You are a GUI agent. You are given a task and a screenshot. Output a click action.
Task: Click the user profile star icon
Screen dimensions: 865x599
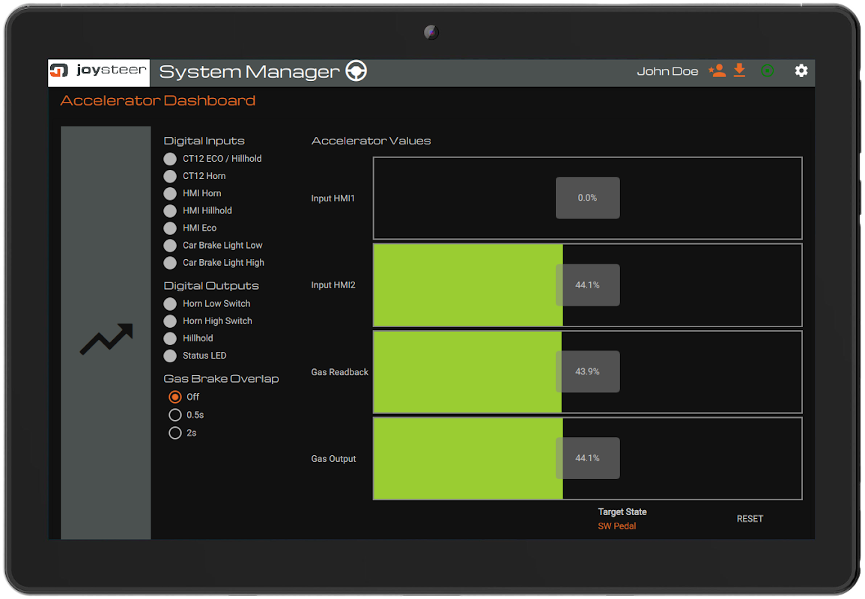(x=717, y=71)
